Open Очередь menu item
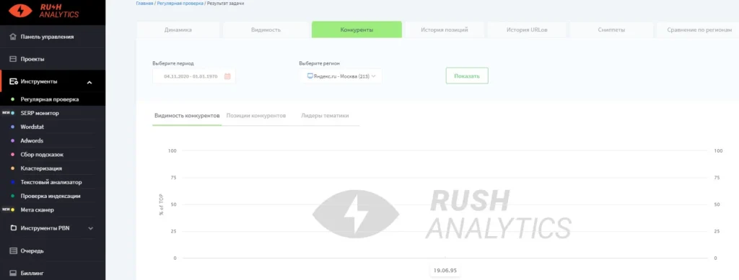Image resolution: width=739 pixels, height=280 pixels. point(32,251)
